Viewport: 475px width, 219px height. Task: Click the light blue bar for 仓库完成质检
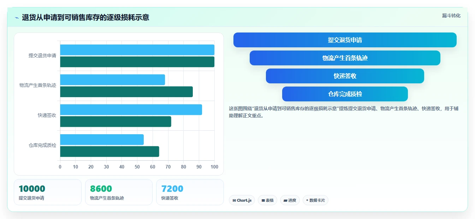102,140
